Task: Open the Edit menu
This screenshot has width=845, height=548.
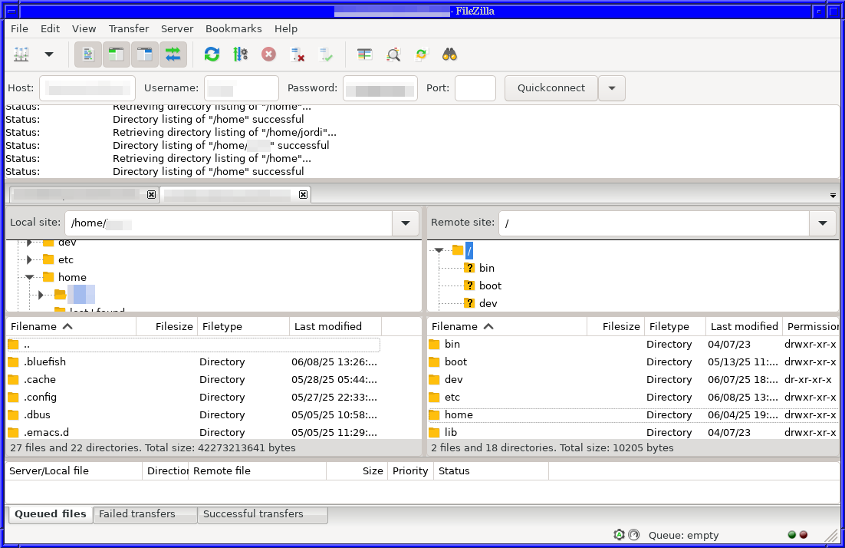Action: tap(50, 28)
